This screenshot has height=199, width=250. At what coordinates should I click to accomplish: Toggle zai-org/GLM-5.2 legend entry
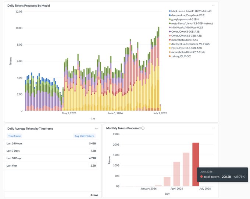coord(180,56)
